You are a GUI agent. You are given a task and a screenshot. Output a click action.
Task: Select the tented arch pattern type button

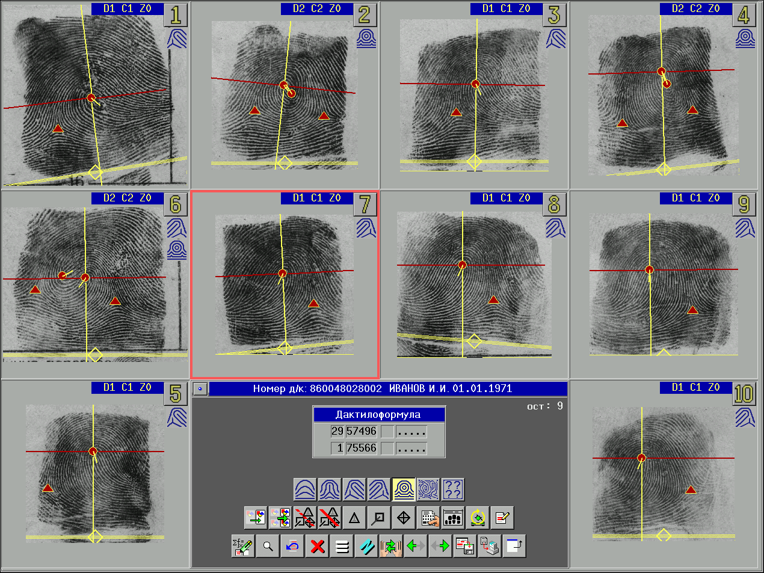click(330, 489)
